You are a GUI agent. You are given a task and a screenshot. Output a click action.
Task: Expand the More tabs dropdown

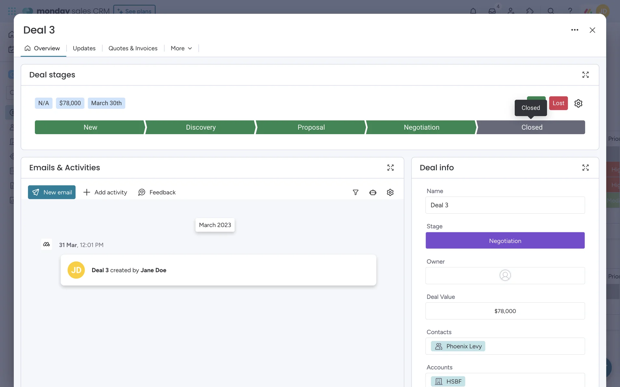click(181, 48)
